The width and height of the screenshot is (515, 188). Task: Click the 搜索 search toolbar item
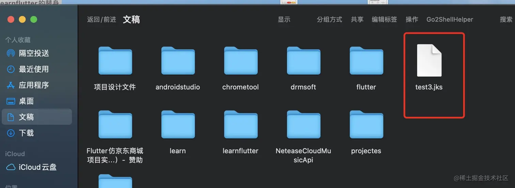pyautogui.click(x=506, y=20)
